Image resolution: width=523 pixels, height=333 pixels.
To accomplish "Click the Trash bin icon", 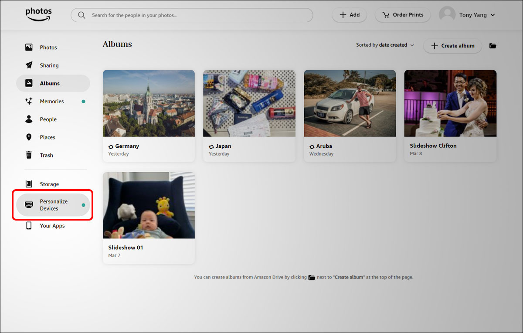I will (29, 155).
